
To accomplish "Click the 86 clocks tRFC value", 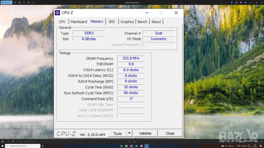I will pyautogui.click(x=131, y=93).
